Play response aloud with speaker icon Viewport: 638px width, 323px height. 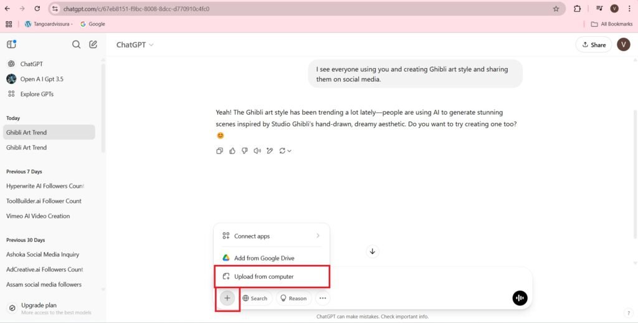pyautogui.click(x=257, y=151)
